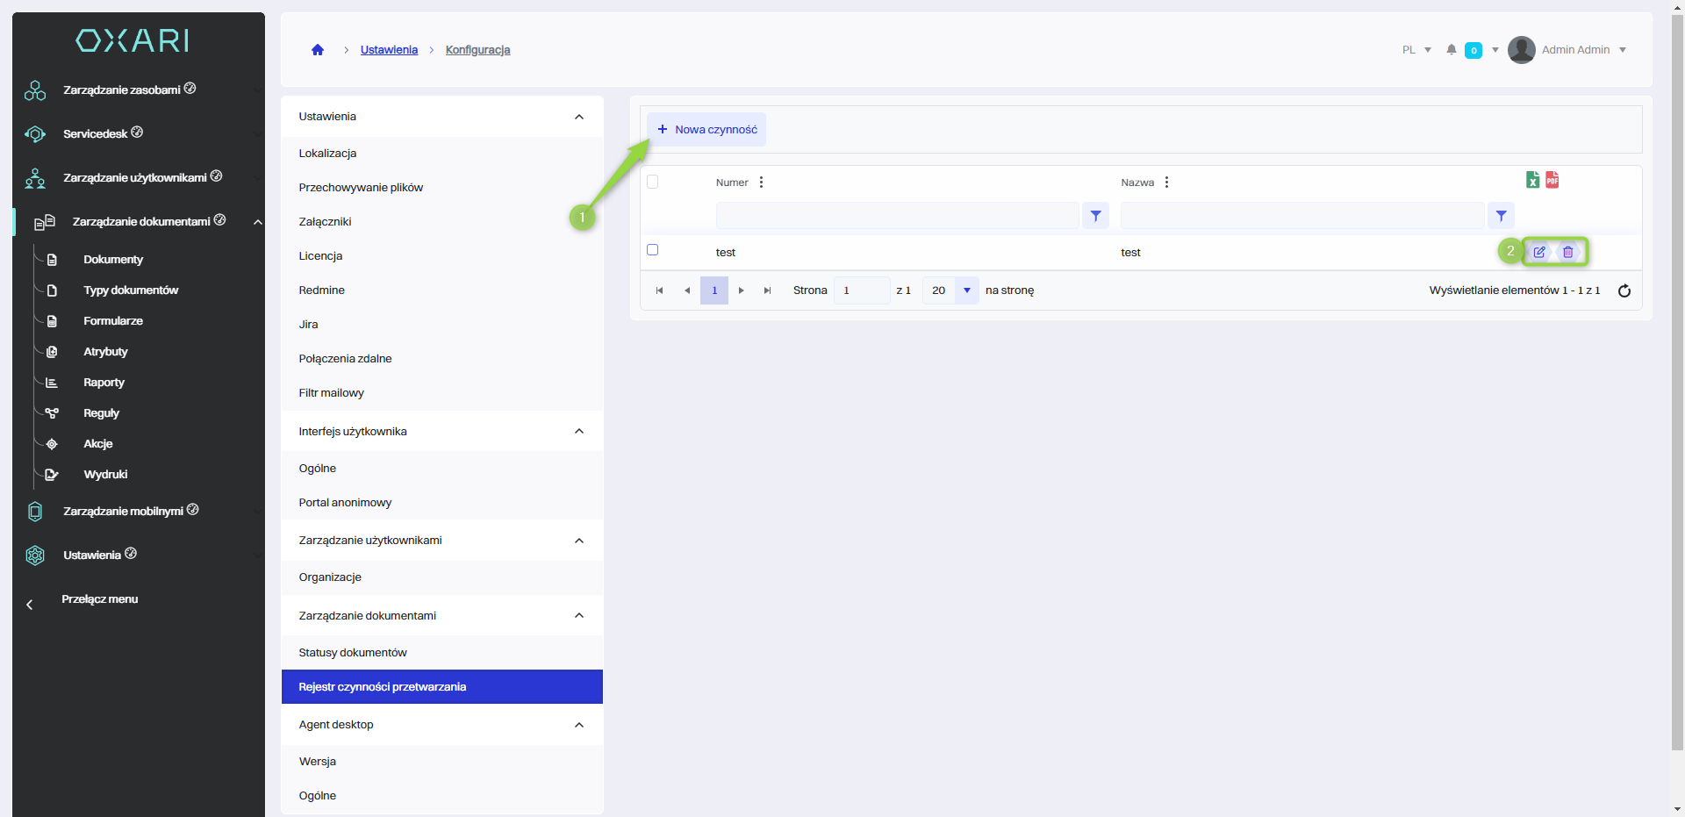Go to home via house icon
Image resolution: width=1685 pixels, height=817 pixels.
coord(318,50)
